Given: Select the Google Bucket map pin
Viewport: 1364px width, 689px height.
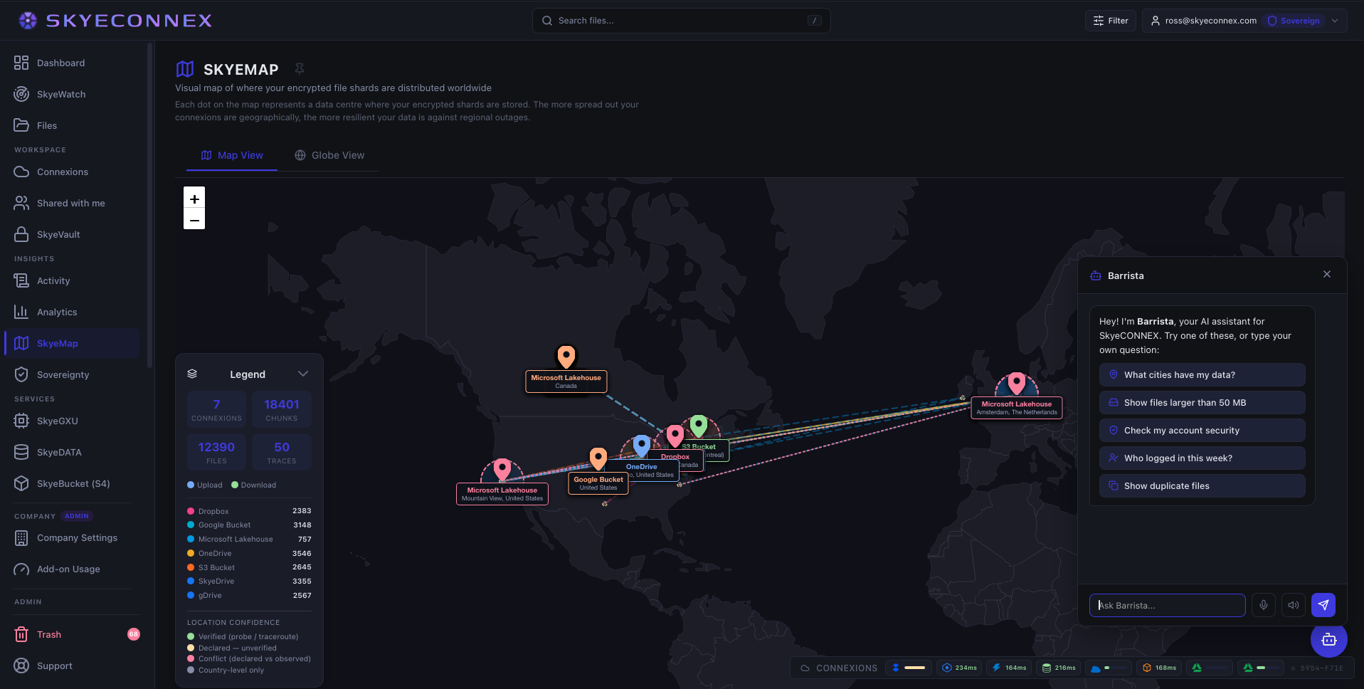Looking at the screenshot, I should (x=598, y=458).
